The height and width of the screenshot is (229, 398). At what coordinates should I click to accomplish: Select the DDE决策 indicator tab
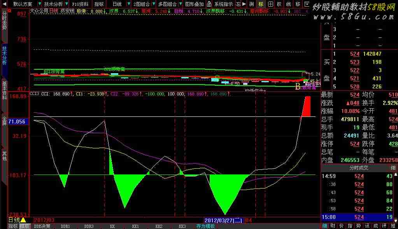[x=42, y=226]
